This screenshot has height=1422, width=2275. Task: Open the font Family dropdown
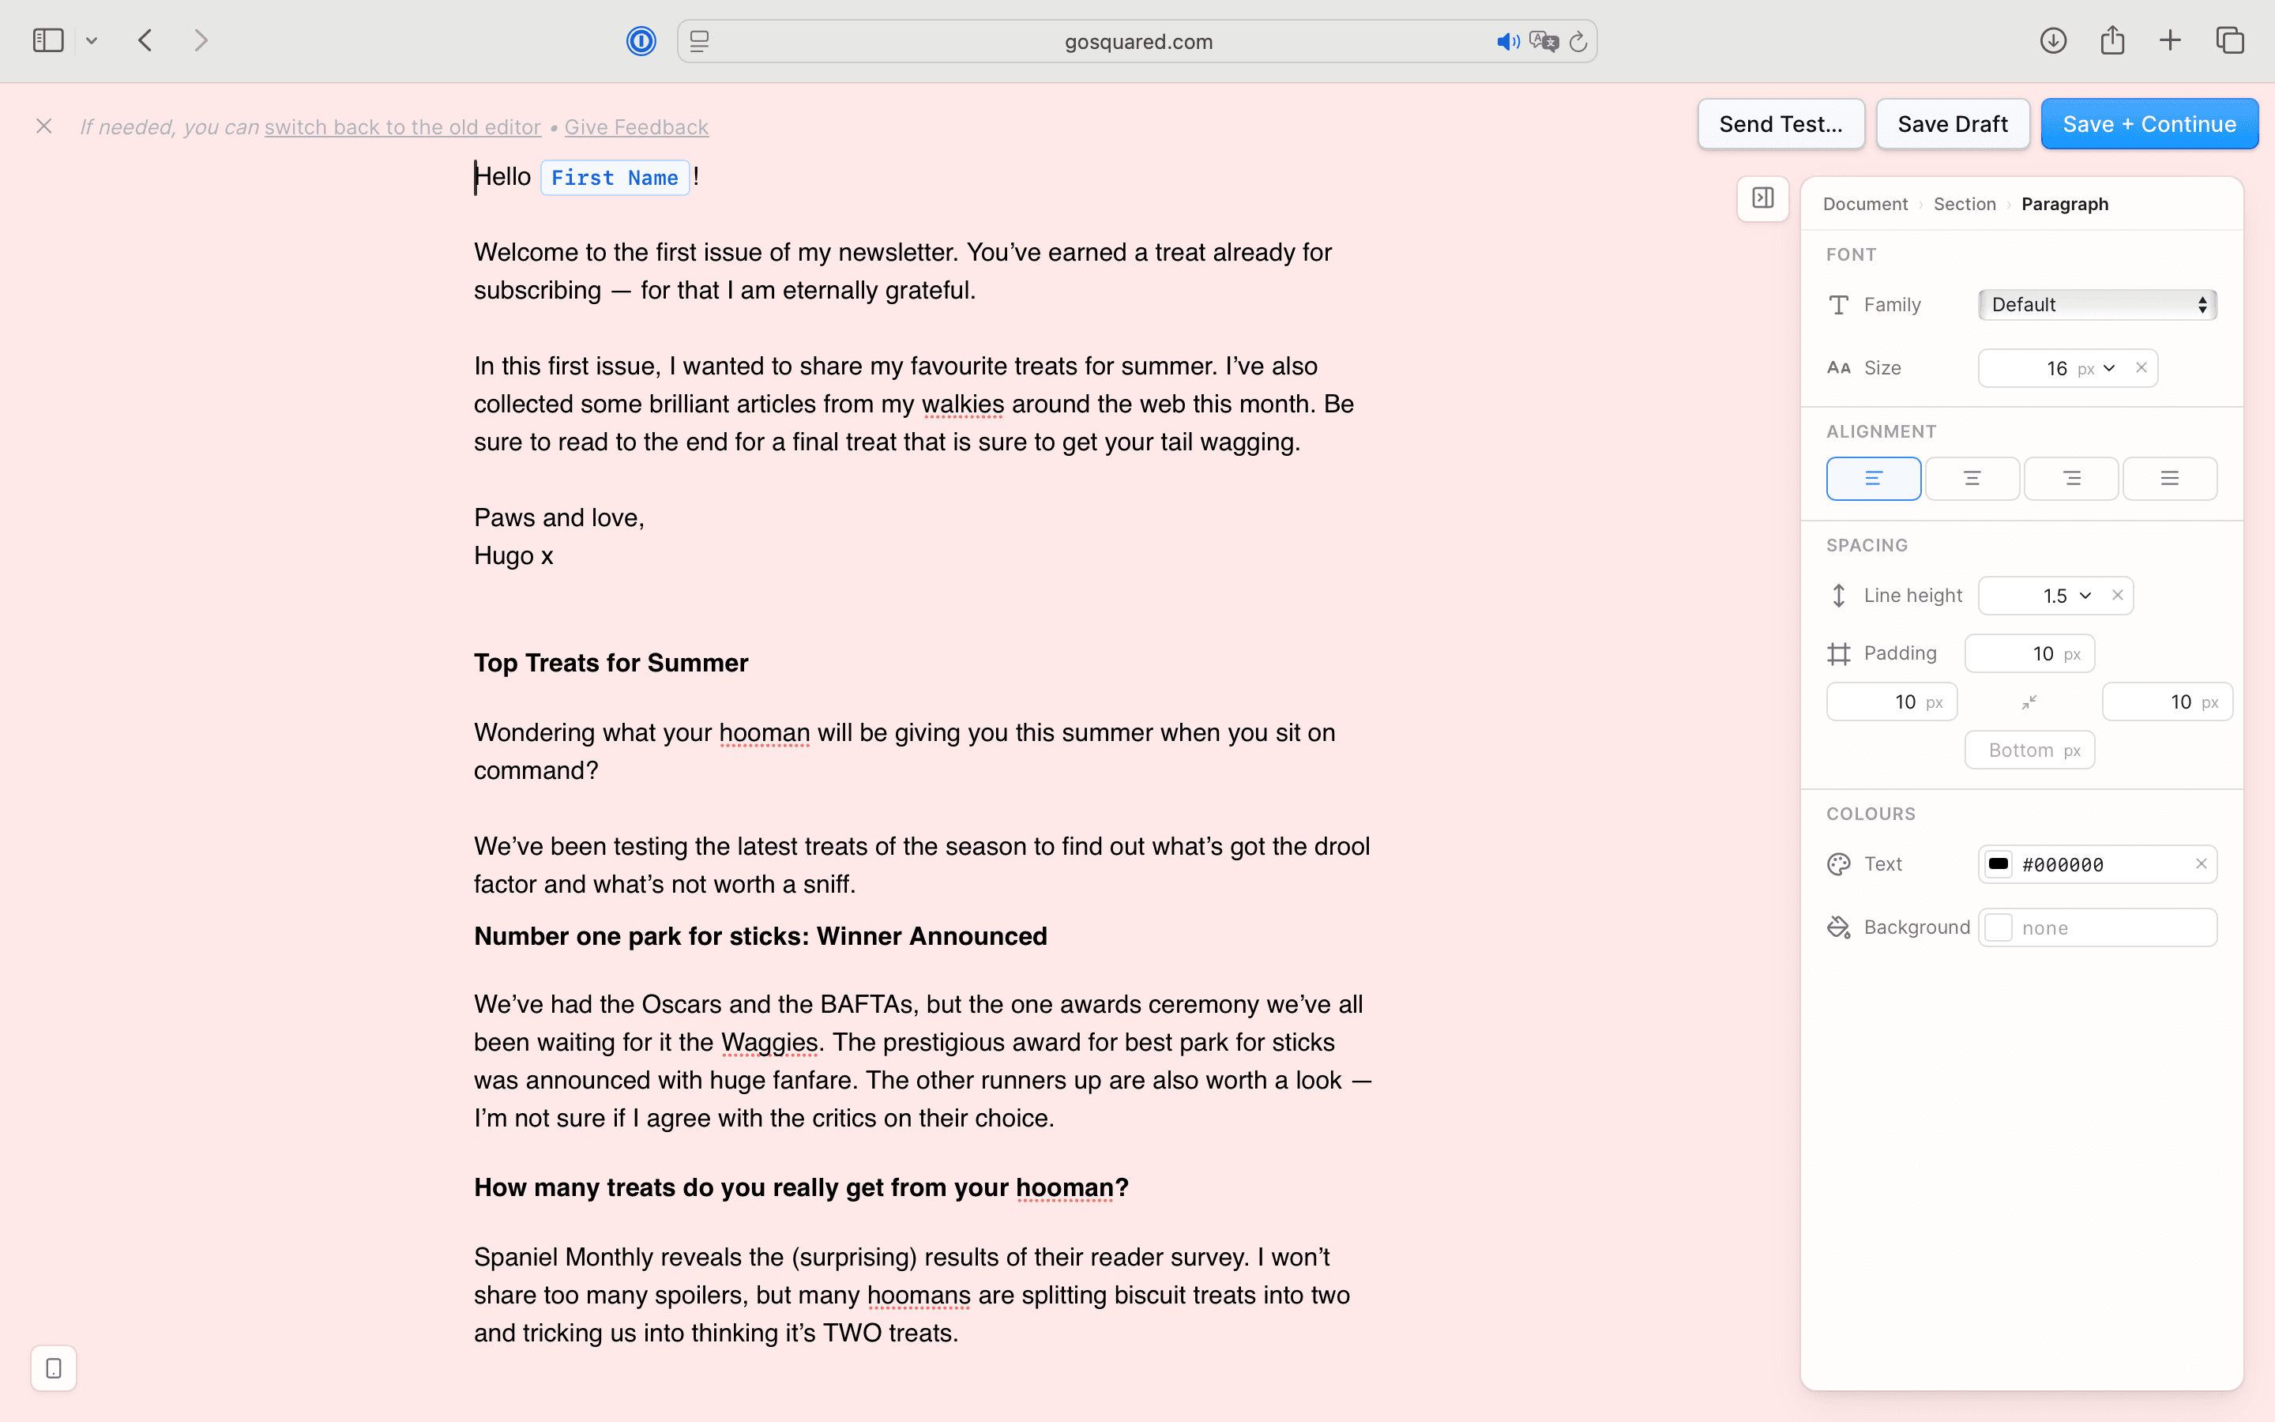click(x=2097, y=305)
